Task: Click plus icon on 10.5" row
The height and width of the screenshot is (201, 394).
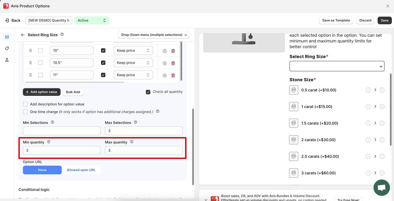Action: 164,63
